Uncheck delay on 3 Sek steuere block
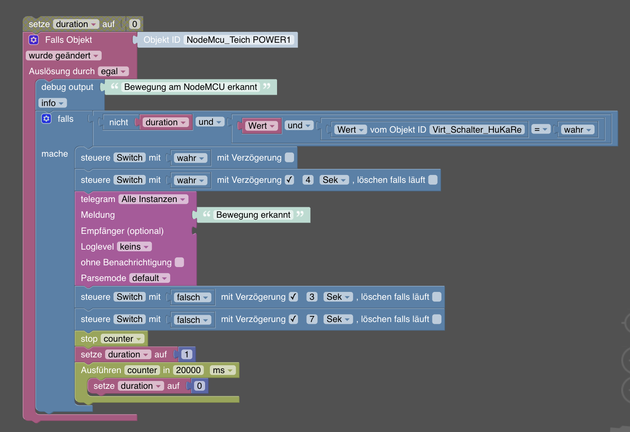 tap(293, 297)
